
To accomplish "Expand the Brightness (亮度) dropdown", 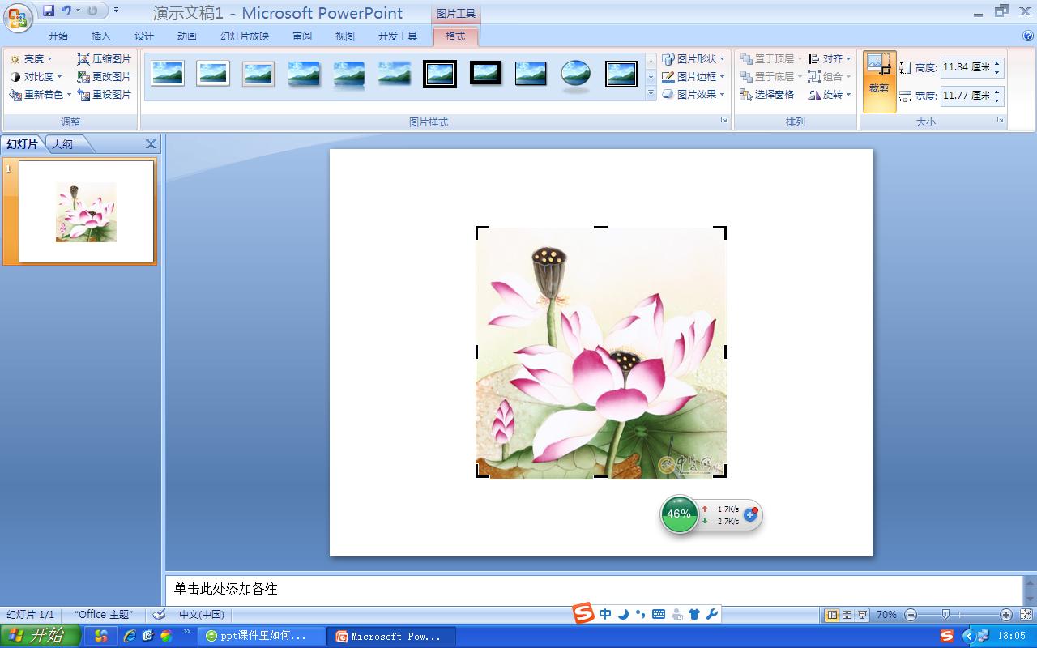I will click(x=32, y=59).
